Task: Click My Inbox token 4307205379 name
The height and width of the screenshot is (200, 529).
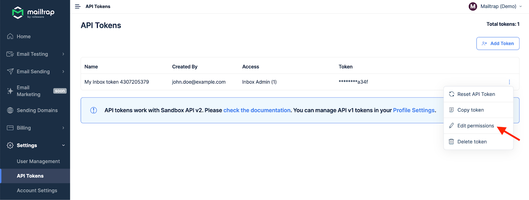Action: [x=117, y=82]
